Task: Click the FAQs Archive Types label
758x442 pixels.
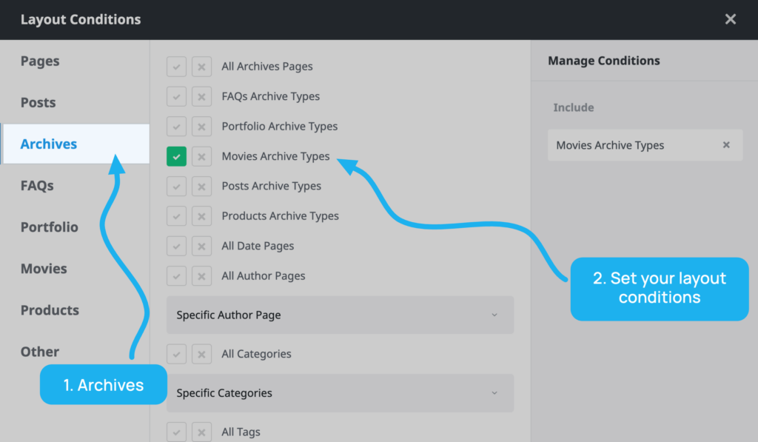Action: (271, 97)
